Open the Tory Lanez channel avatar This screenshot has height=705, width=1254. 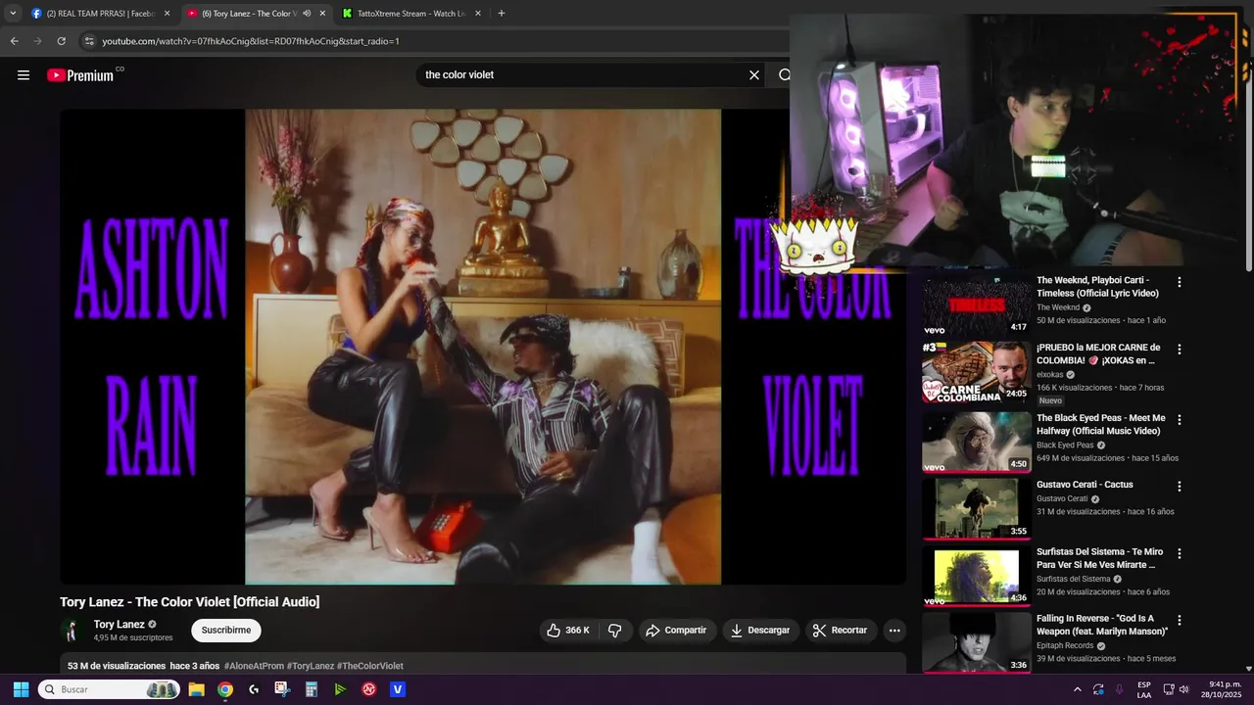[72, 631]
